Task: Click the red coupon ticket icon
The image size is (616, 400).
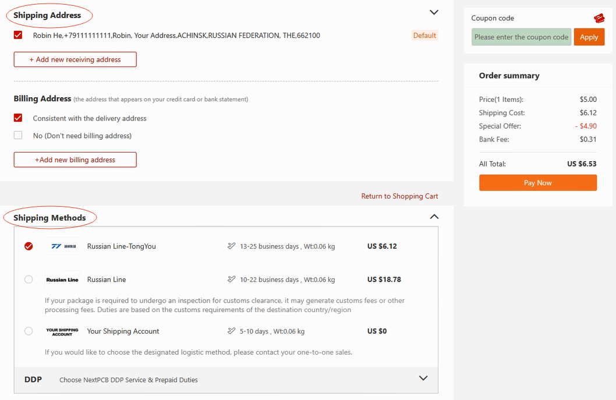Action: pyautogui.click(x=599, y=19)
